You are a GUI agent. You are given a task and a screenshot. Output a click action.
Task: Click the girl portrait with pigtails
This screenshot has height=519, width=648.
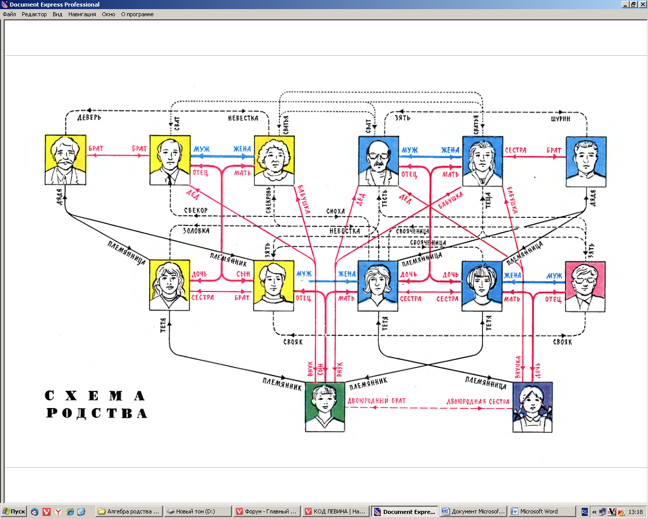click(532, 407)
